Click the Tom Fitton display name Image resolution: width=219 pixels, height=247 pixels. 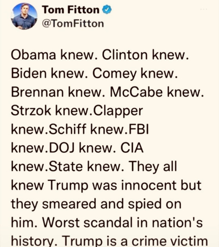pos(71,10)
